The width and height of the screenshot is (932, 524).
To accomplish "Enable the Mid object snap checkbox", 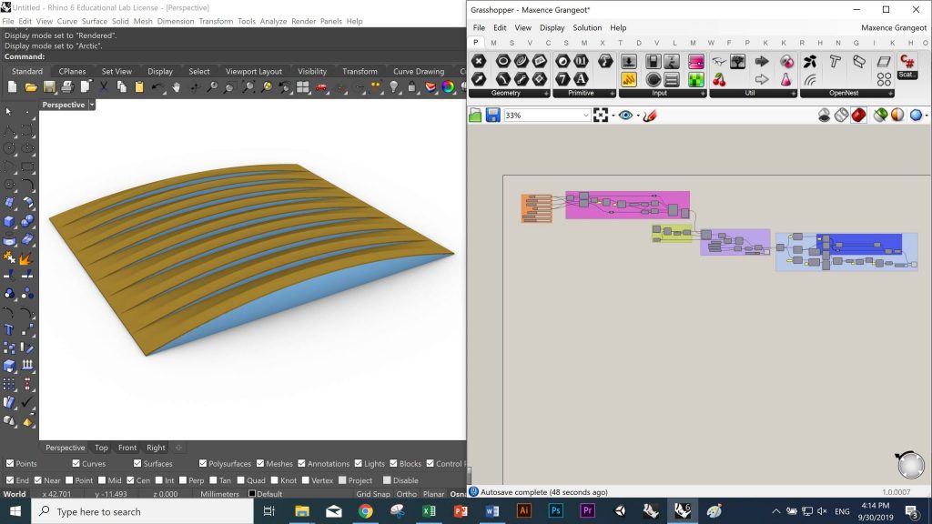I will [103, 480].
